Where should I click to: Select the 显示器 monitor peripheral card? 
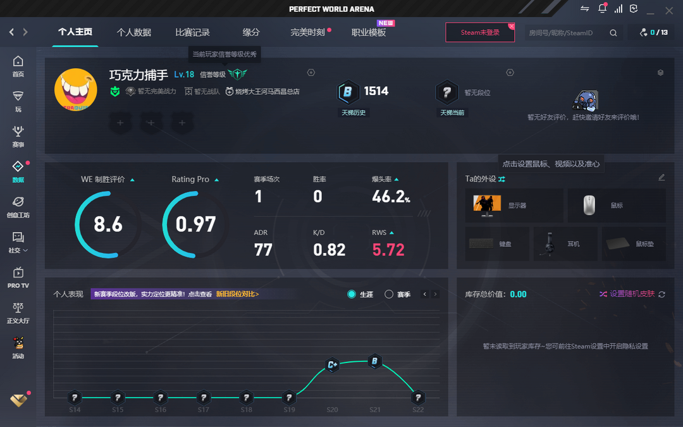(x=514, y=205)
